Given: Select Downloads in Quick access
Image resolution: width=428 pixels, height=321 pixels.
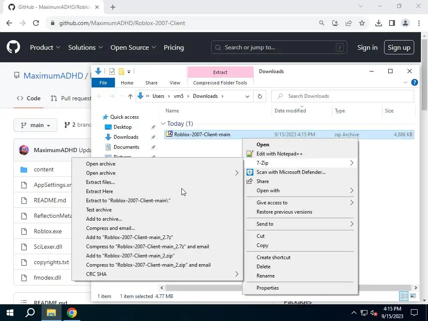Looking at the screenshot, I should (126, 137).
